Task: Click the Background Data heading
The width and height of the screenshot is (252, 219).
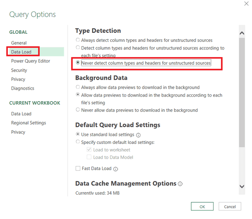Action: click(101, 78)
